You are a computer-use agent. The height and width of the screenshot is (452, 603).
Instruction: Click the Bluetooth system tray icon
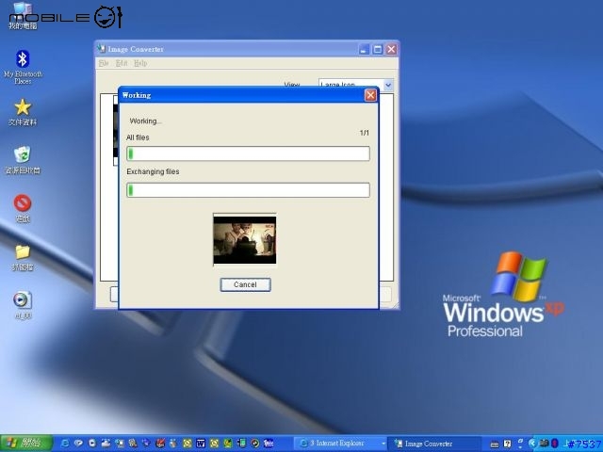(554, 443)
